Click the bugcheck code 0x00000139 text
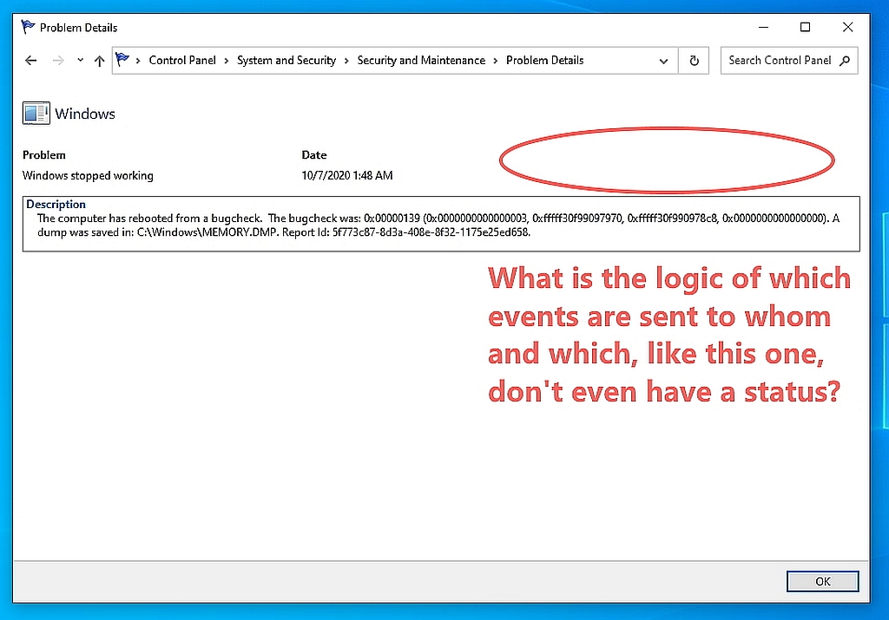Screen dimensions: 889x620 [392, 218]
